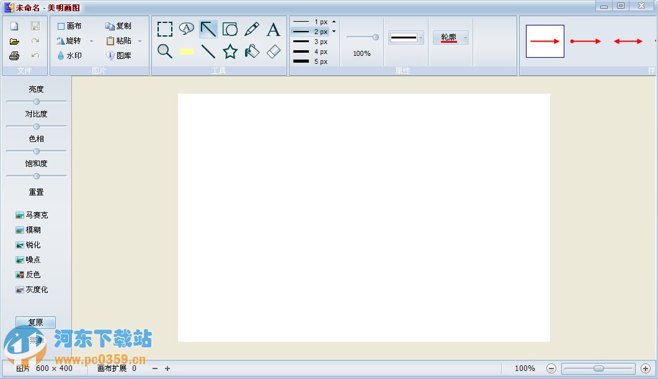
Task: Apply the 锐化 sharpen effect
Action: 28,245
